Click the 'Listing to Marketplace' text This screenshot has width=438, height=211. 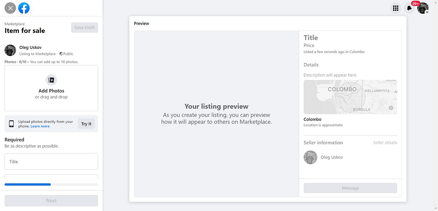coord(38,53)
